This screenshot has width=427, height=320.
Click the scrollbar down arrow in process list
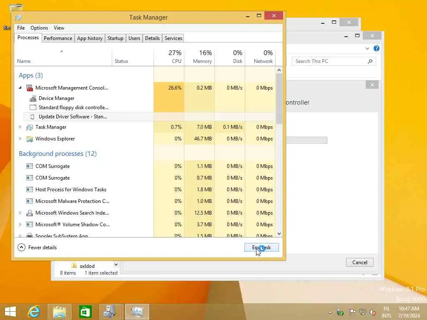pos(279,234)
